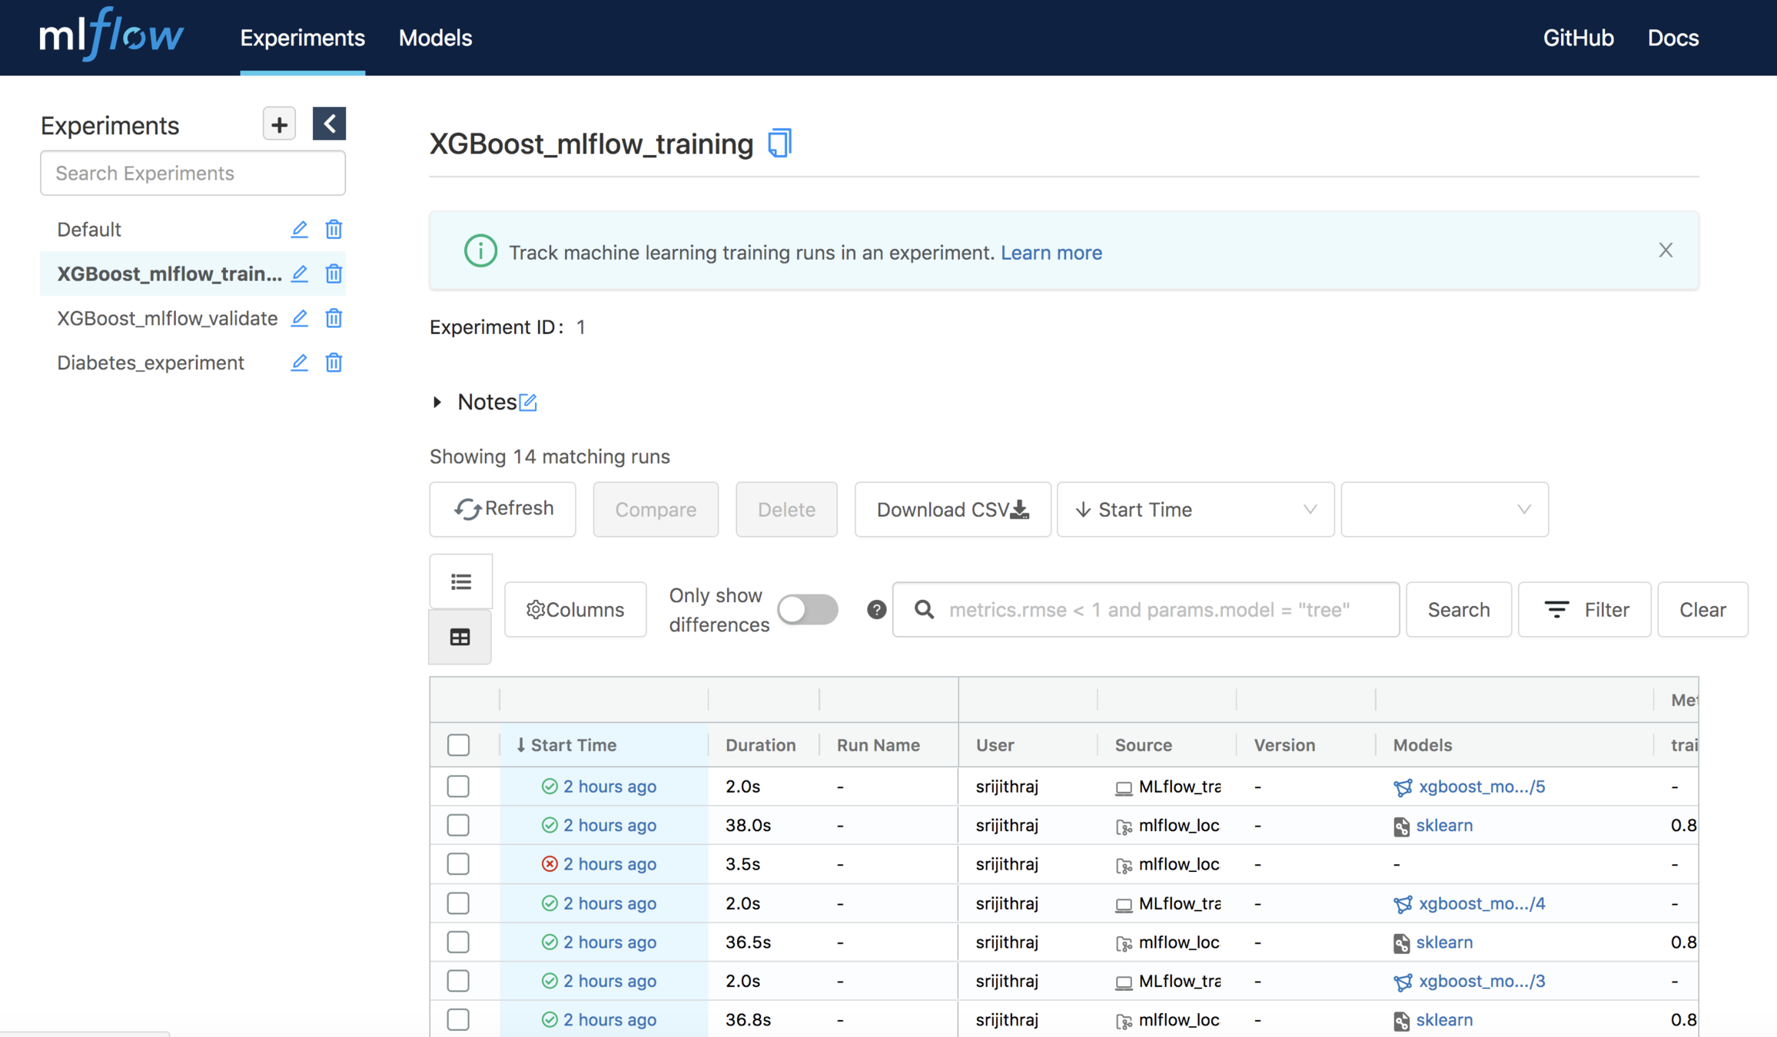Select the checkbox for the failed run

click(x=458, y=863)
